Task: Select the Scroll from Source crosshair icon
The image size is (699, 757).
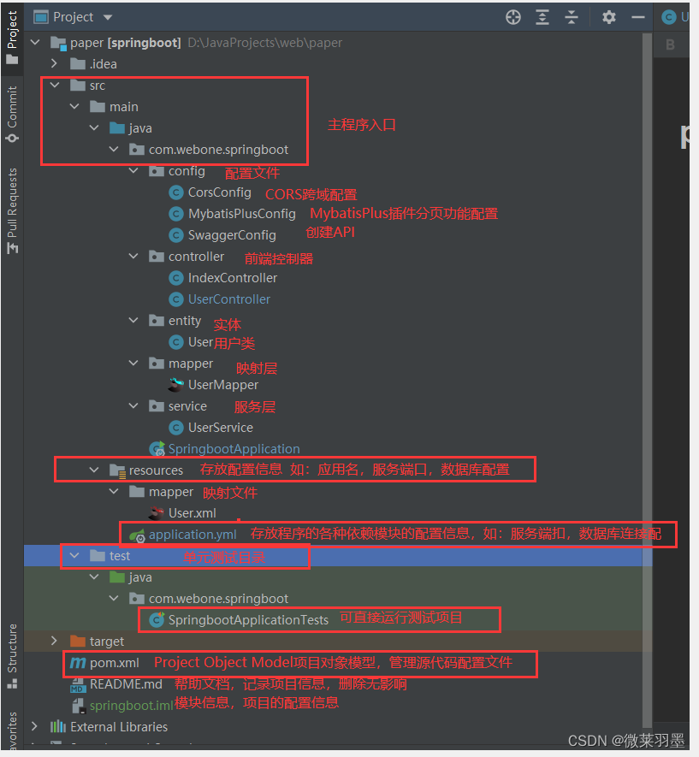Action: tap(512, 16)
